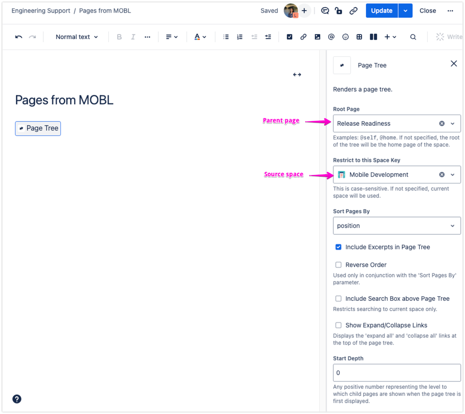Open the more actions ellipsis menu
The image size is (465, 414).
[450, 10]
